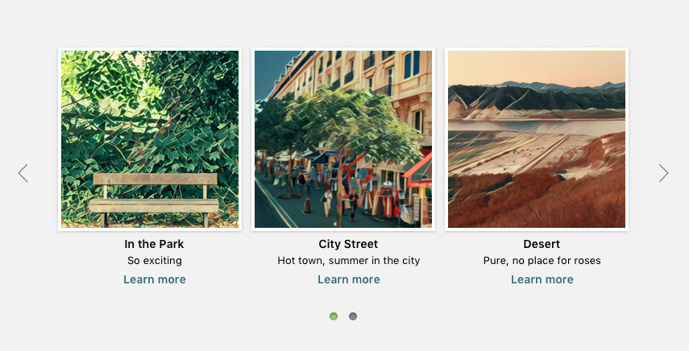Select the first green pagination dot
The height and width of the screenshot is (351, 689).
(334, 316)
